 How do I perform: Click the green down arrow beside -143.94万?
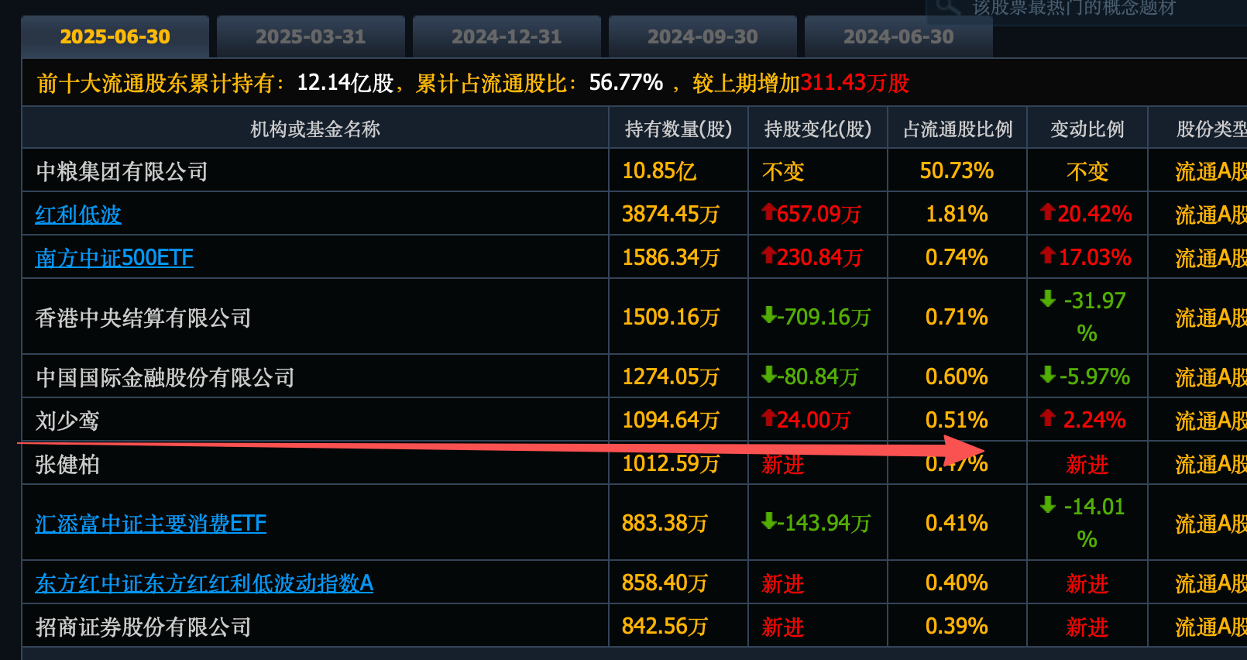click(768, 521)
